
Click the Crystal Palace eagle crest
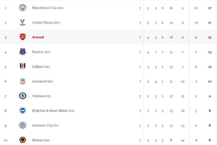[x=23, y=22]
